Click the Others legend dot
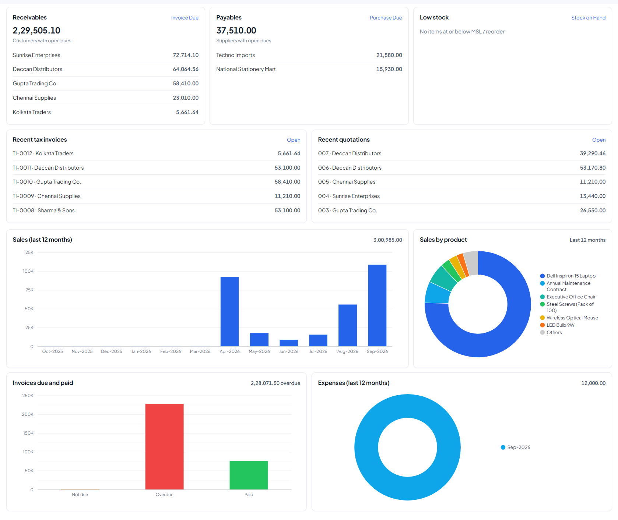The image size is (618, 520). point(542,333)
